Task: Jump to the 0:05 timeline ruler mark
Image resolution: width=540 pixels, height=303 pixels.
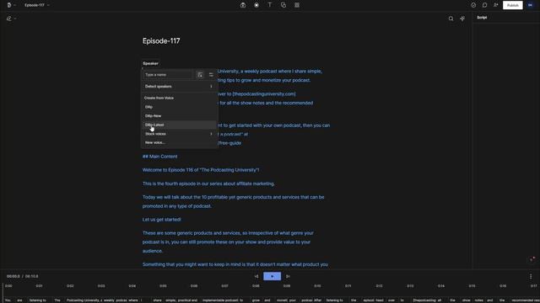Action: (163, 286)
